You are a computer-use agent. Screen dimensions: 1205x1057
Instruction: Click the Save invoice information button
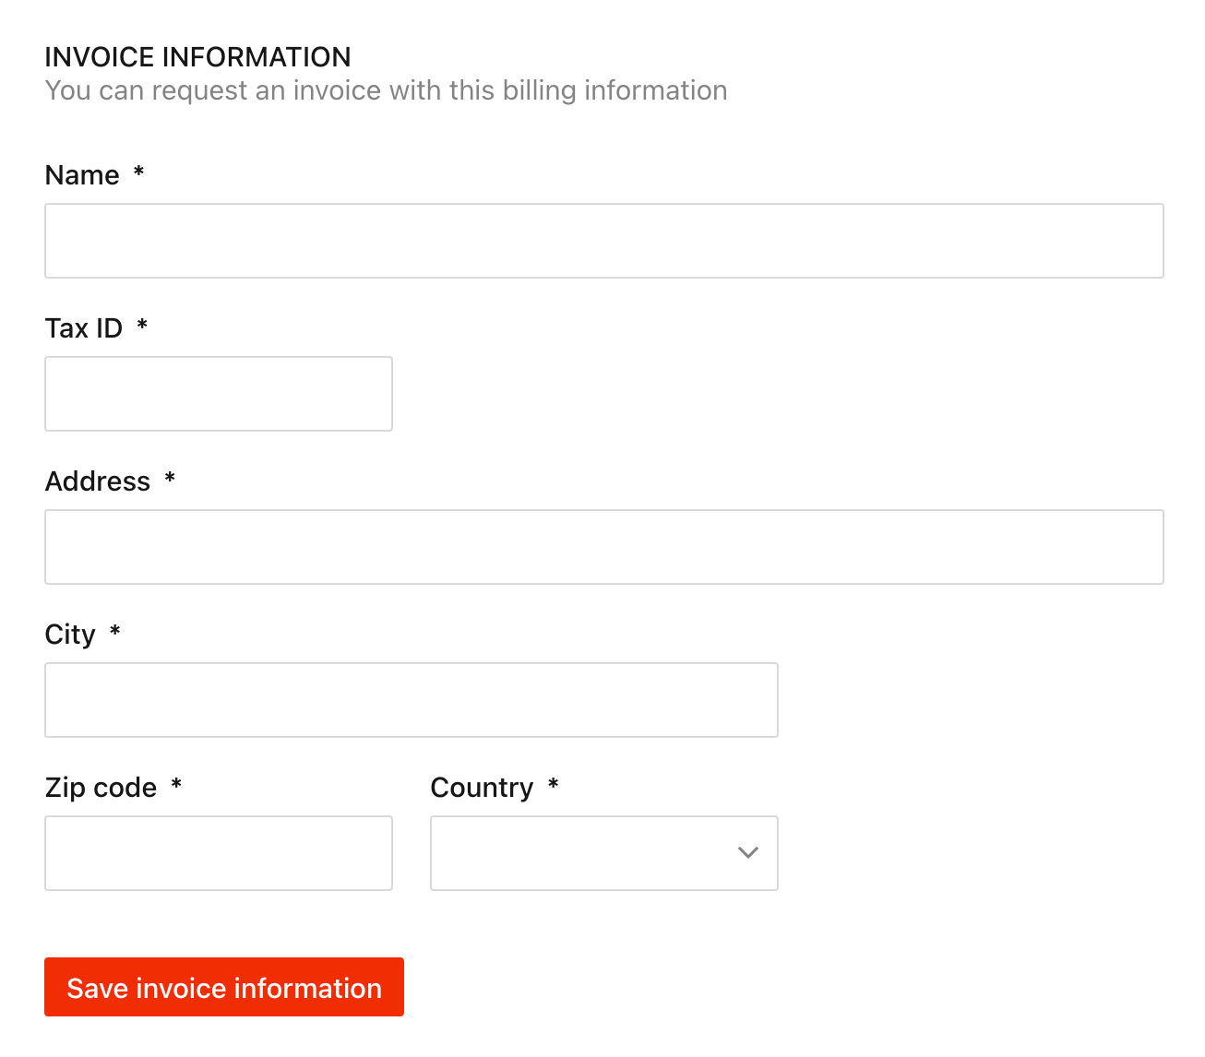pos(224,987)
